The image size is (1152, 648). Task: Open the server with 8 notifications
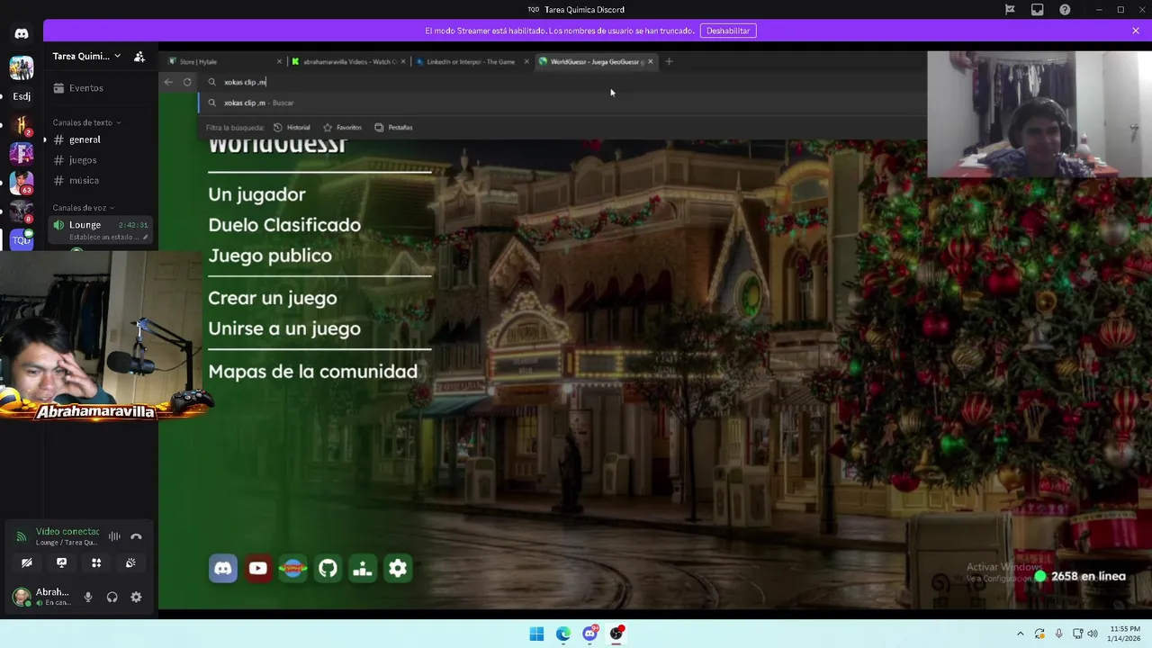pos(22,211)
